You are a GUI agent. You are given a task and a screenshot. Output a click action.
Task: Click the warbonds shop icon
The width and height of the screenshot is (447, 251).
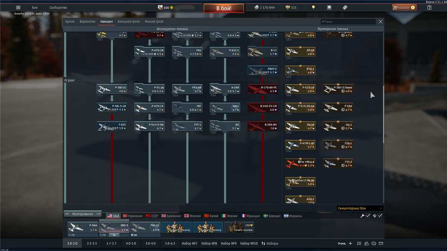coord(329,7)
